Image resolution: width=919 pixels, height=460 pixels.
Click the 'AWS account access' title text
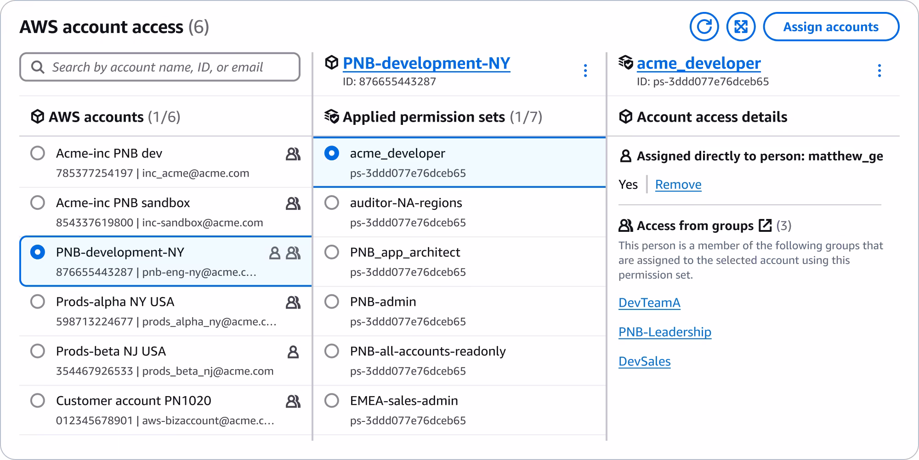(x=101, y=27)
